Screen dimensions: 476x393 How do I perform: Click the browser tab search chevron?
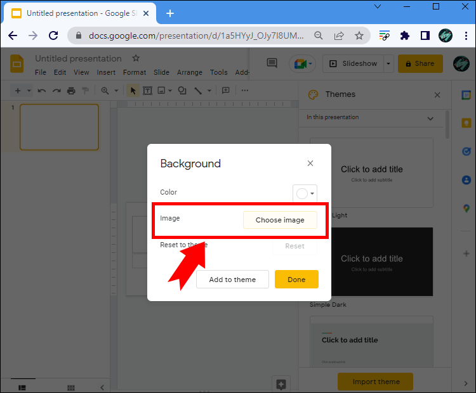click(378, 6)
